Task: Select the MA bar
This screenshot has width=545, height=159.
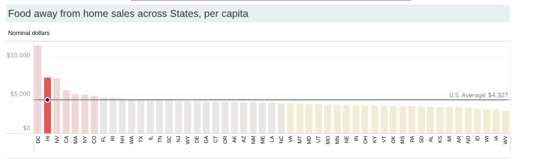Action: tap(75, 114)
